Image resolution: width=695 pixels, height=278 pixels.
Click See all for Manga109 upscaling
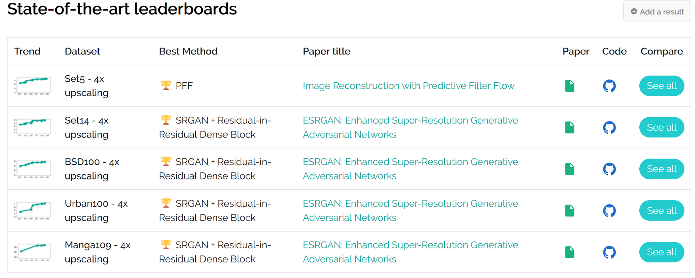point(662,252)
